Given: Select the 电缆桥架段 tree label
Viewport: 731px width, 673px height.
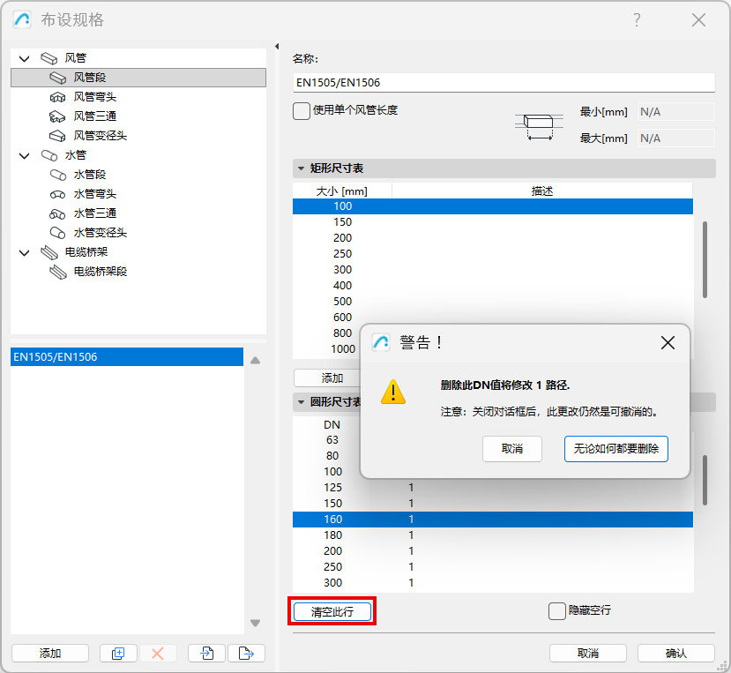Looking at the screenshot, I should (101, 272).
